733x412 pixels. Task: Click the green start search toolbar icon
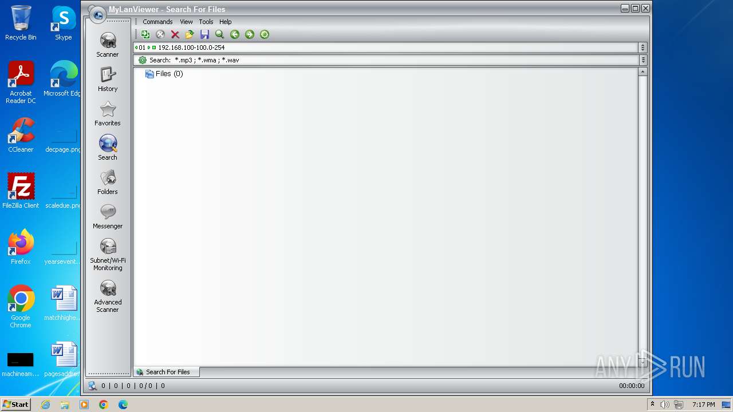click(145, 34)
